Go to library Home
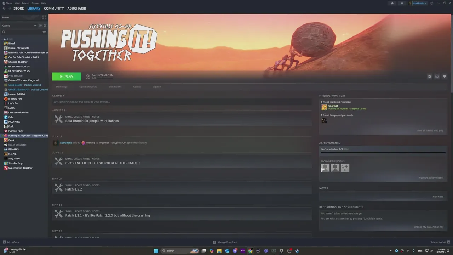This screenshot has width=453, height=255. [21, 17]
